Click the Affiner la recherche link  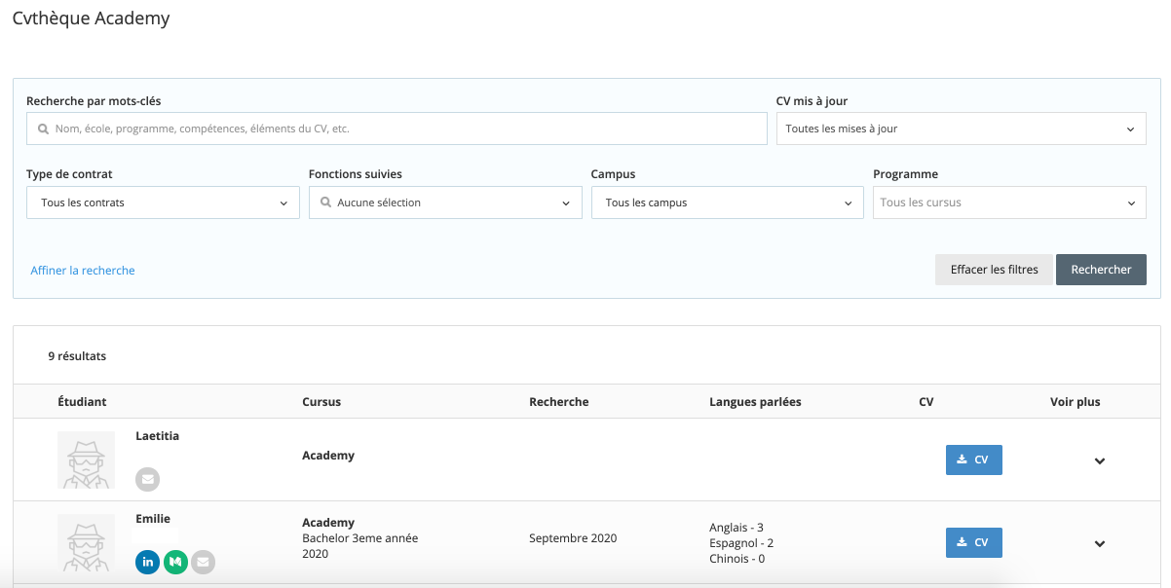[83, 271]
